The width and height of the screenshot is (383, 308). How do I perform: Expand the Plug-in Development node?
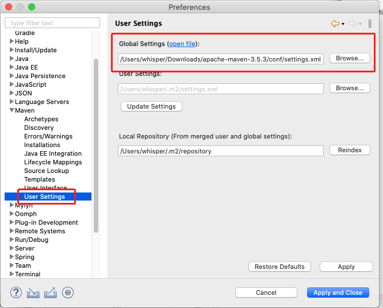pos(12,222)
